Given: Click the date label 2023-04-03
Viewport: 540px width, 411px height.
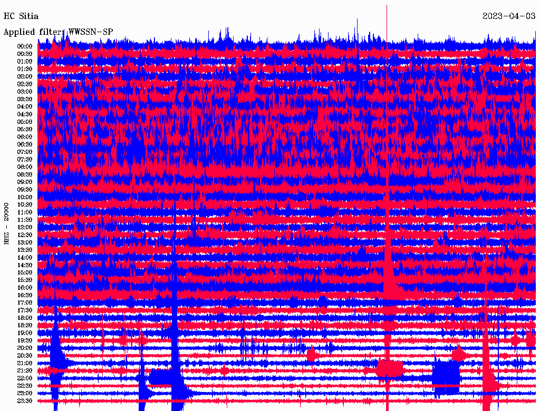Looking at the screenshot, I should pyautogui.click(x=509, y=16).
